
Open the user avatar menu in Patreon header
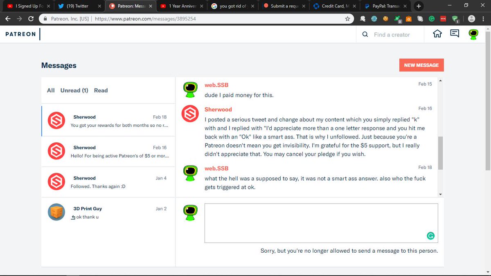pos(473,35)
